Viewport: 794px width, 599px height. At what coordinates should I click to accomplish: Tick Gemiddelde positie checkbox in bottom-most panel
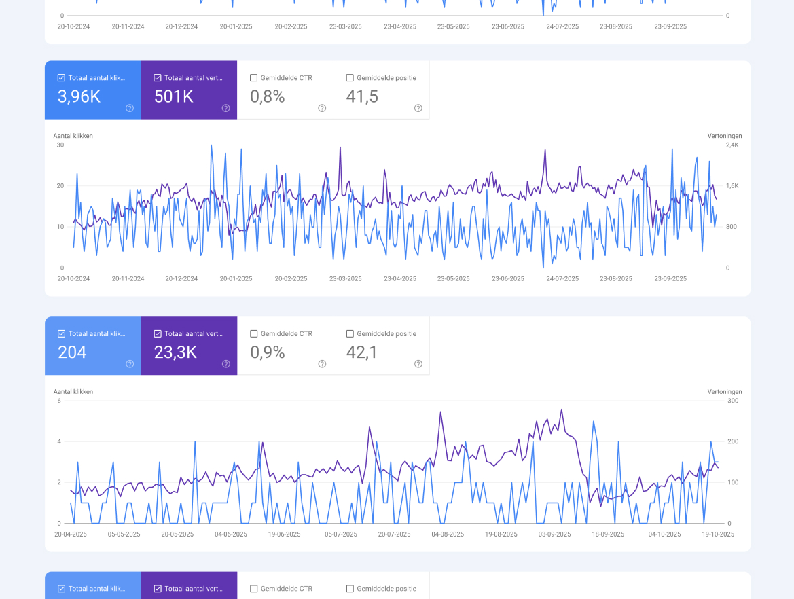350,589
